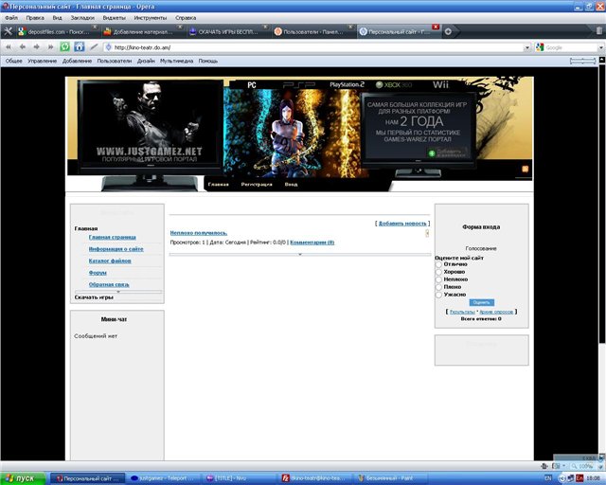Click the wand/pencil icon next to Home

[x=94, y=47]
